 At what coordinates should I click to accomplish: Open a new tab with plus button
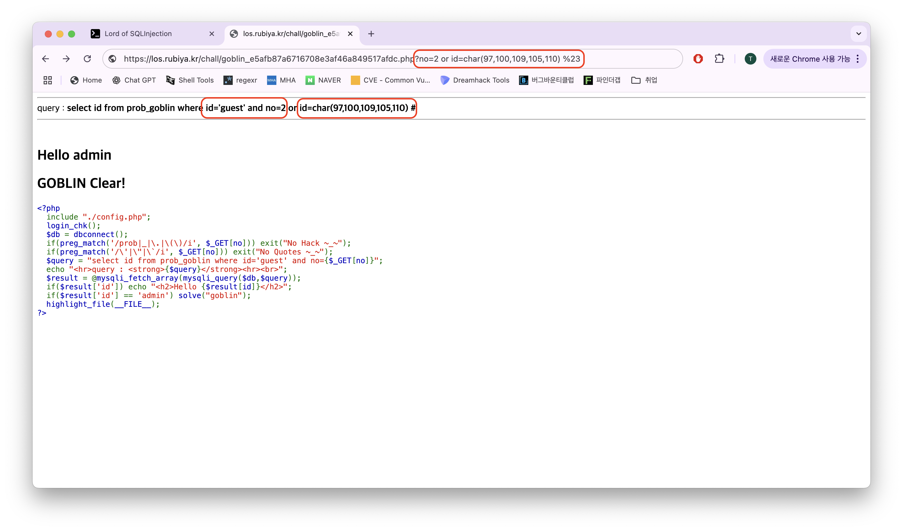tap(371, 34)
